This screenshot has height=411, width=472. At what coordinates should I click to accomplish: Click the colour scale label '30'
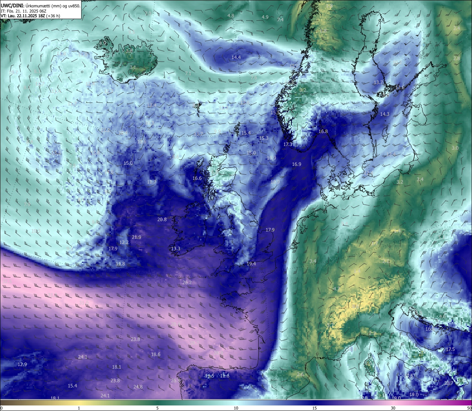(393, 408)
